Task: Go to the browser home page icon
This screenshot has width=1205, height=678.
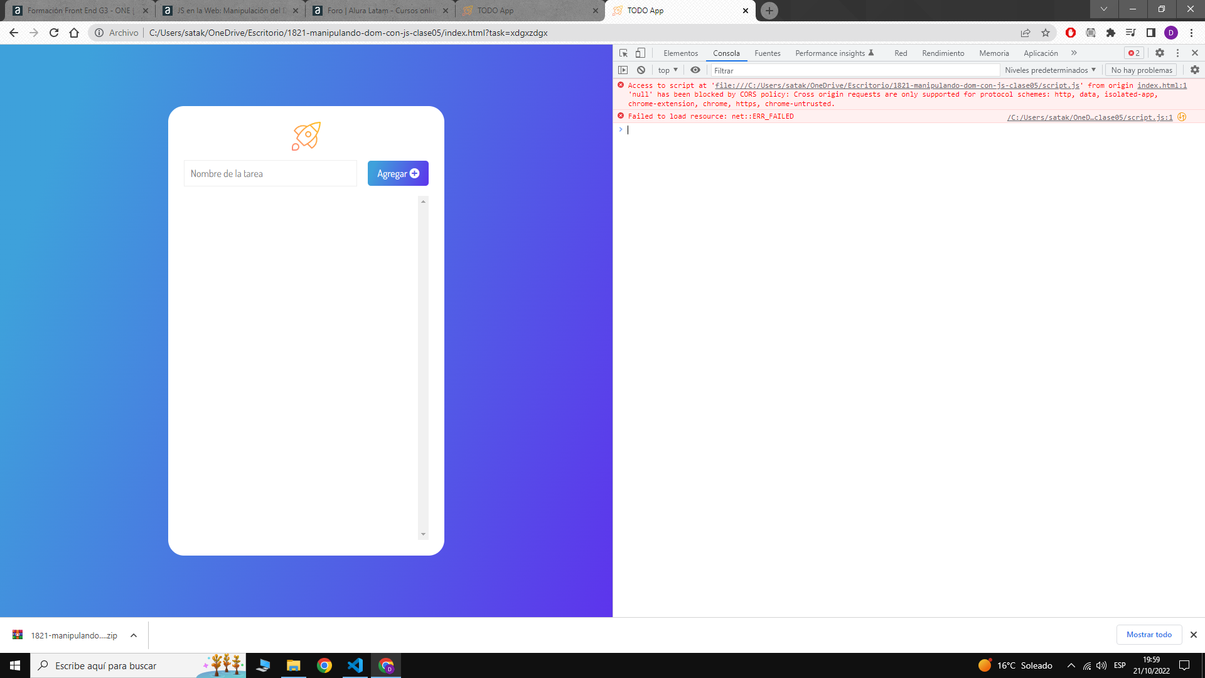Action: [x=74, y=33]
